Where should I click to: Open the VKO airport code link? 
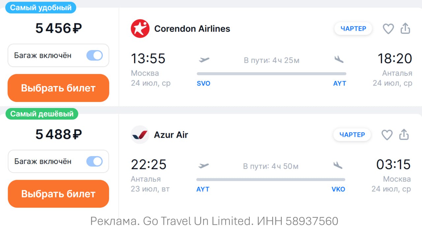(338, 189)
